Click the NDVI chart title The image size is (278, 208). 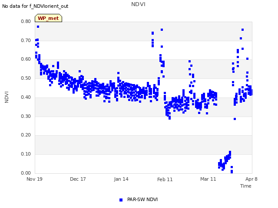click(138, 4)
